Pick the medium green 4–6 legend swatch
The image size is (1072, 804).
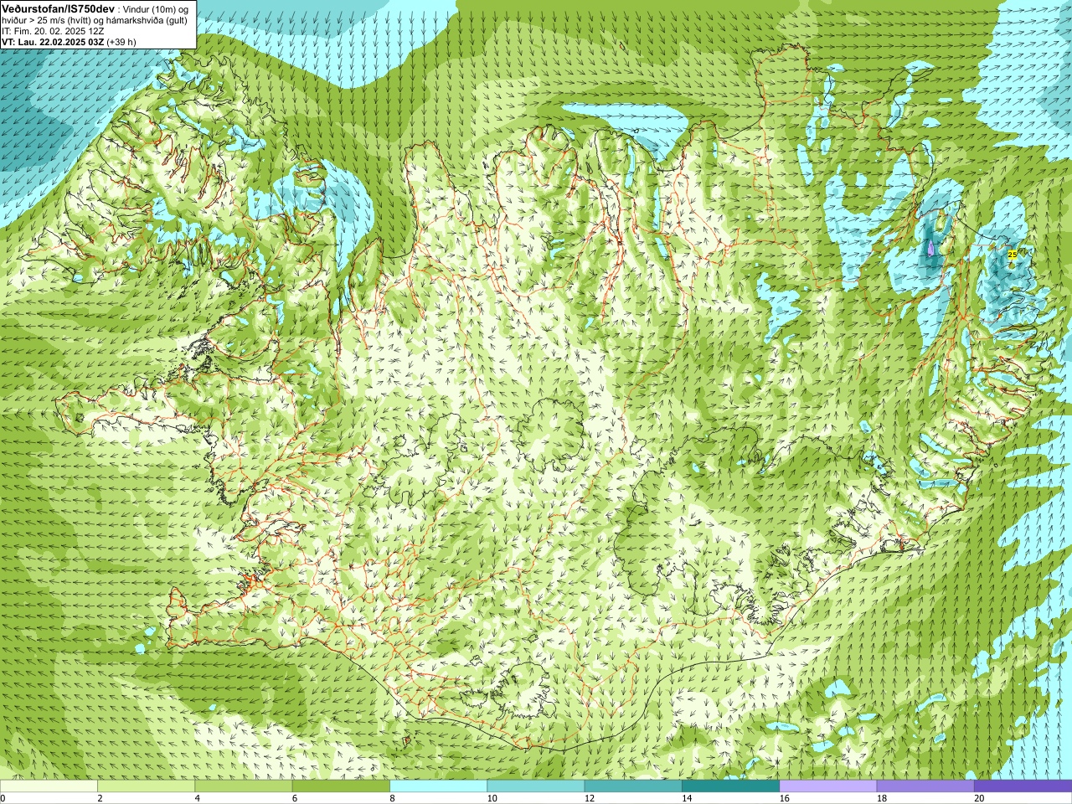click(244, 786)
